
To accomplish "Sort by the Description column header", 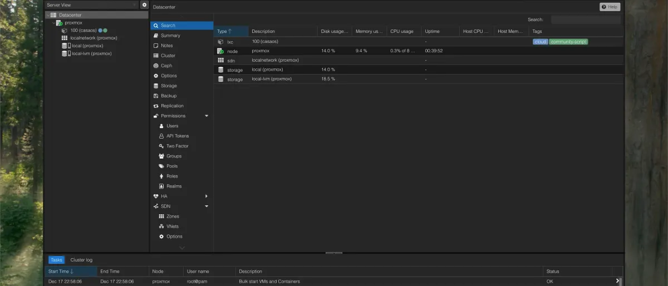I will pos(283,31).
